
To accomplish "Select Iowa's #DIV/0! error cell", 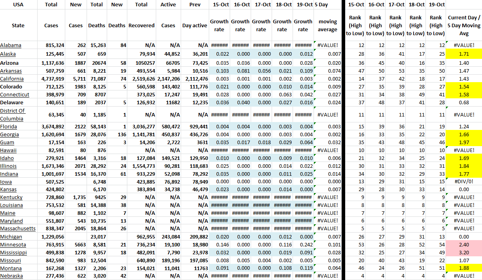I will pos(464,182).
